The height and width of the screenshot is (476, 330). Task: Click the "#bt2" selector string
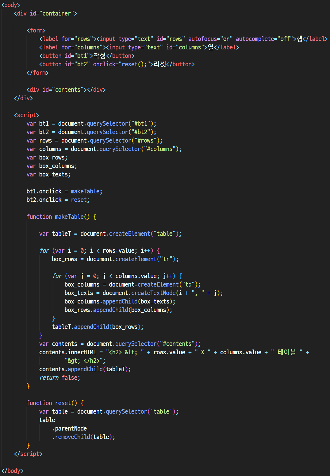141,132
